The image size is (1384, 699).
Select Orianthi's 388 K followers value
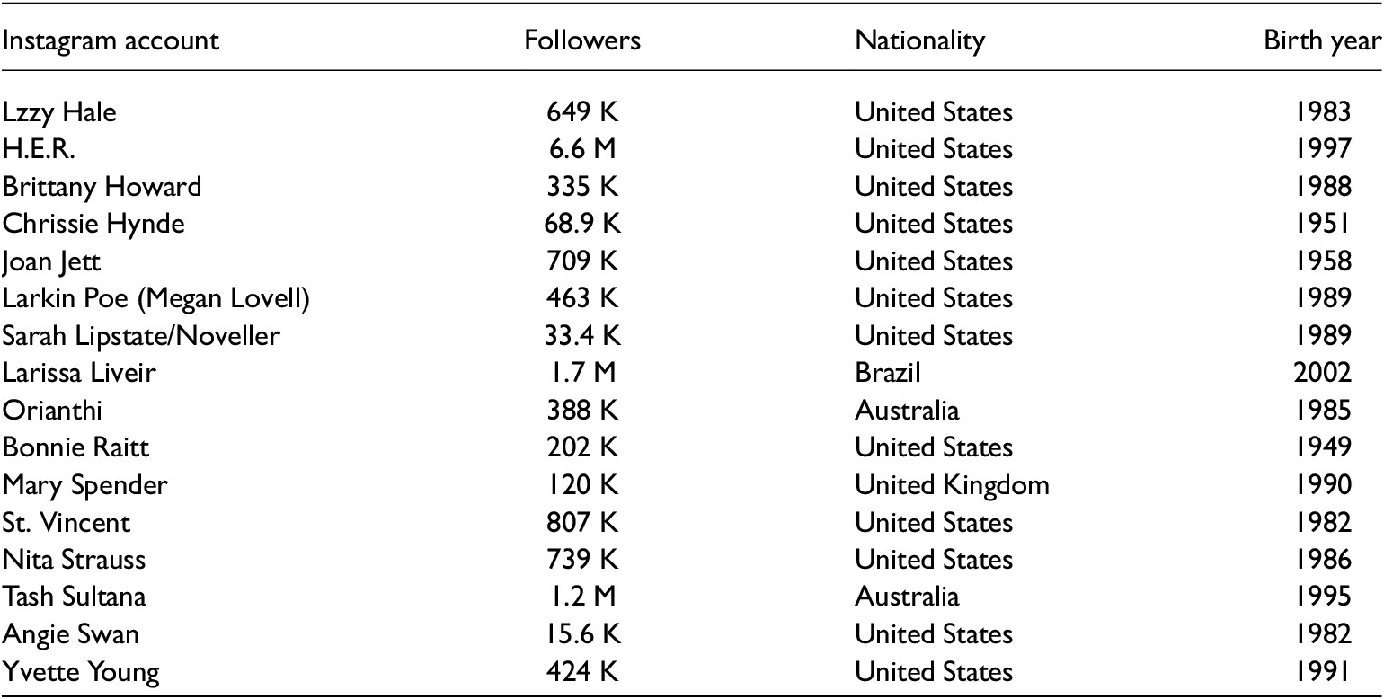582,411
